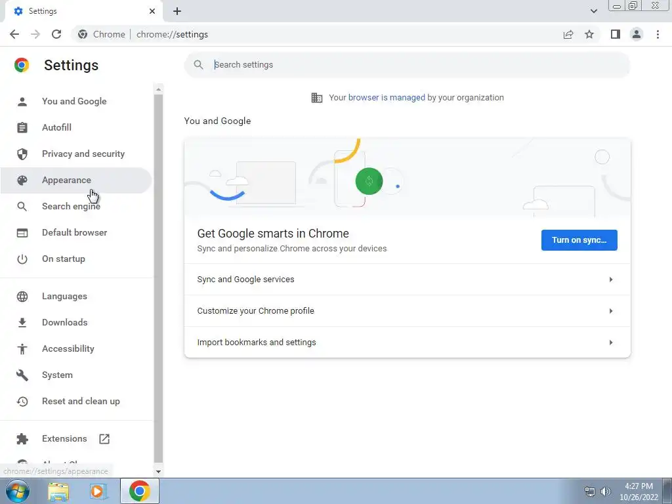Open File Explorer from taskbar
Screen dimensions: 672x504
tap(58, 491)
